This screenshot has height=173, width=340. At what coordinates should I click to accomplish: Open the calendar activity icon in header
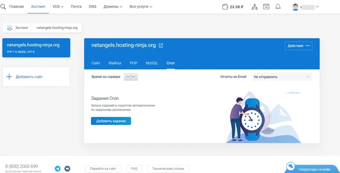266,7
